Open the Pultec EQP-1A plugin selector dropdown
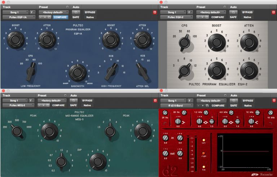The width and height of the screenshot is (277, 177). tap(19, 17)
